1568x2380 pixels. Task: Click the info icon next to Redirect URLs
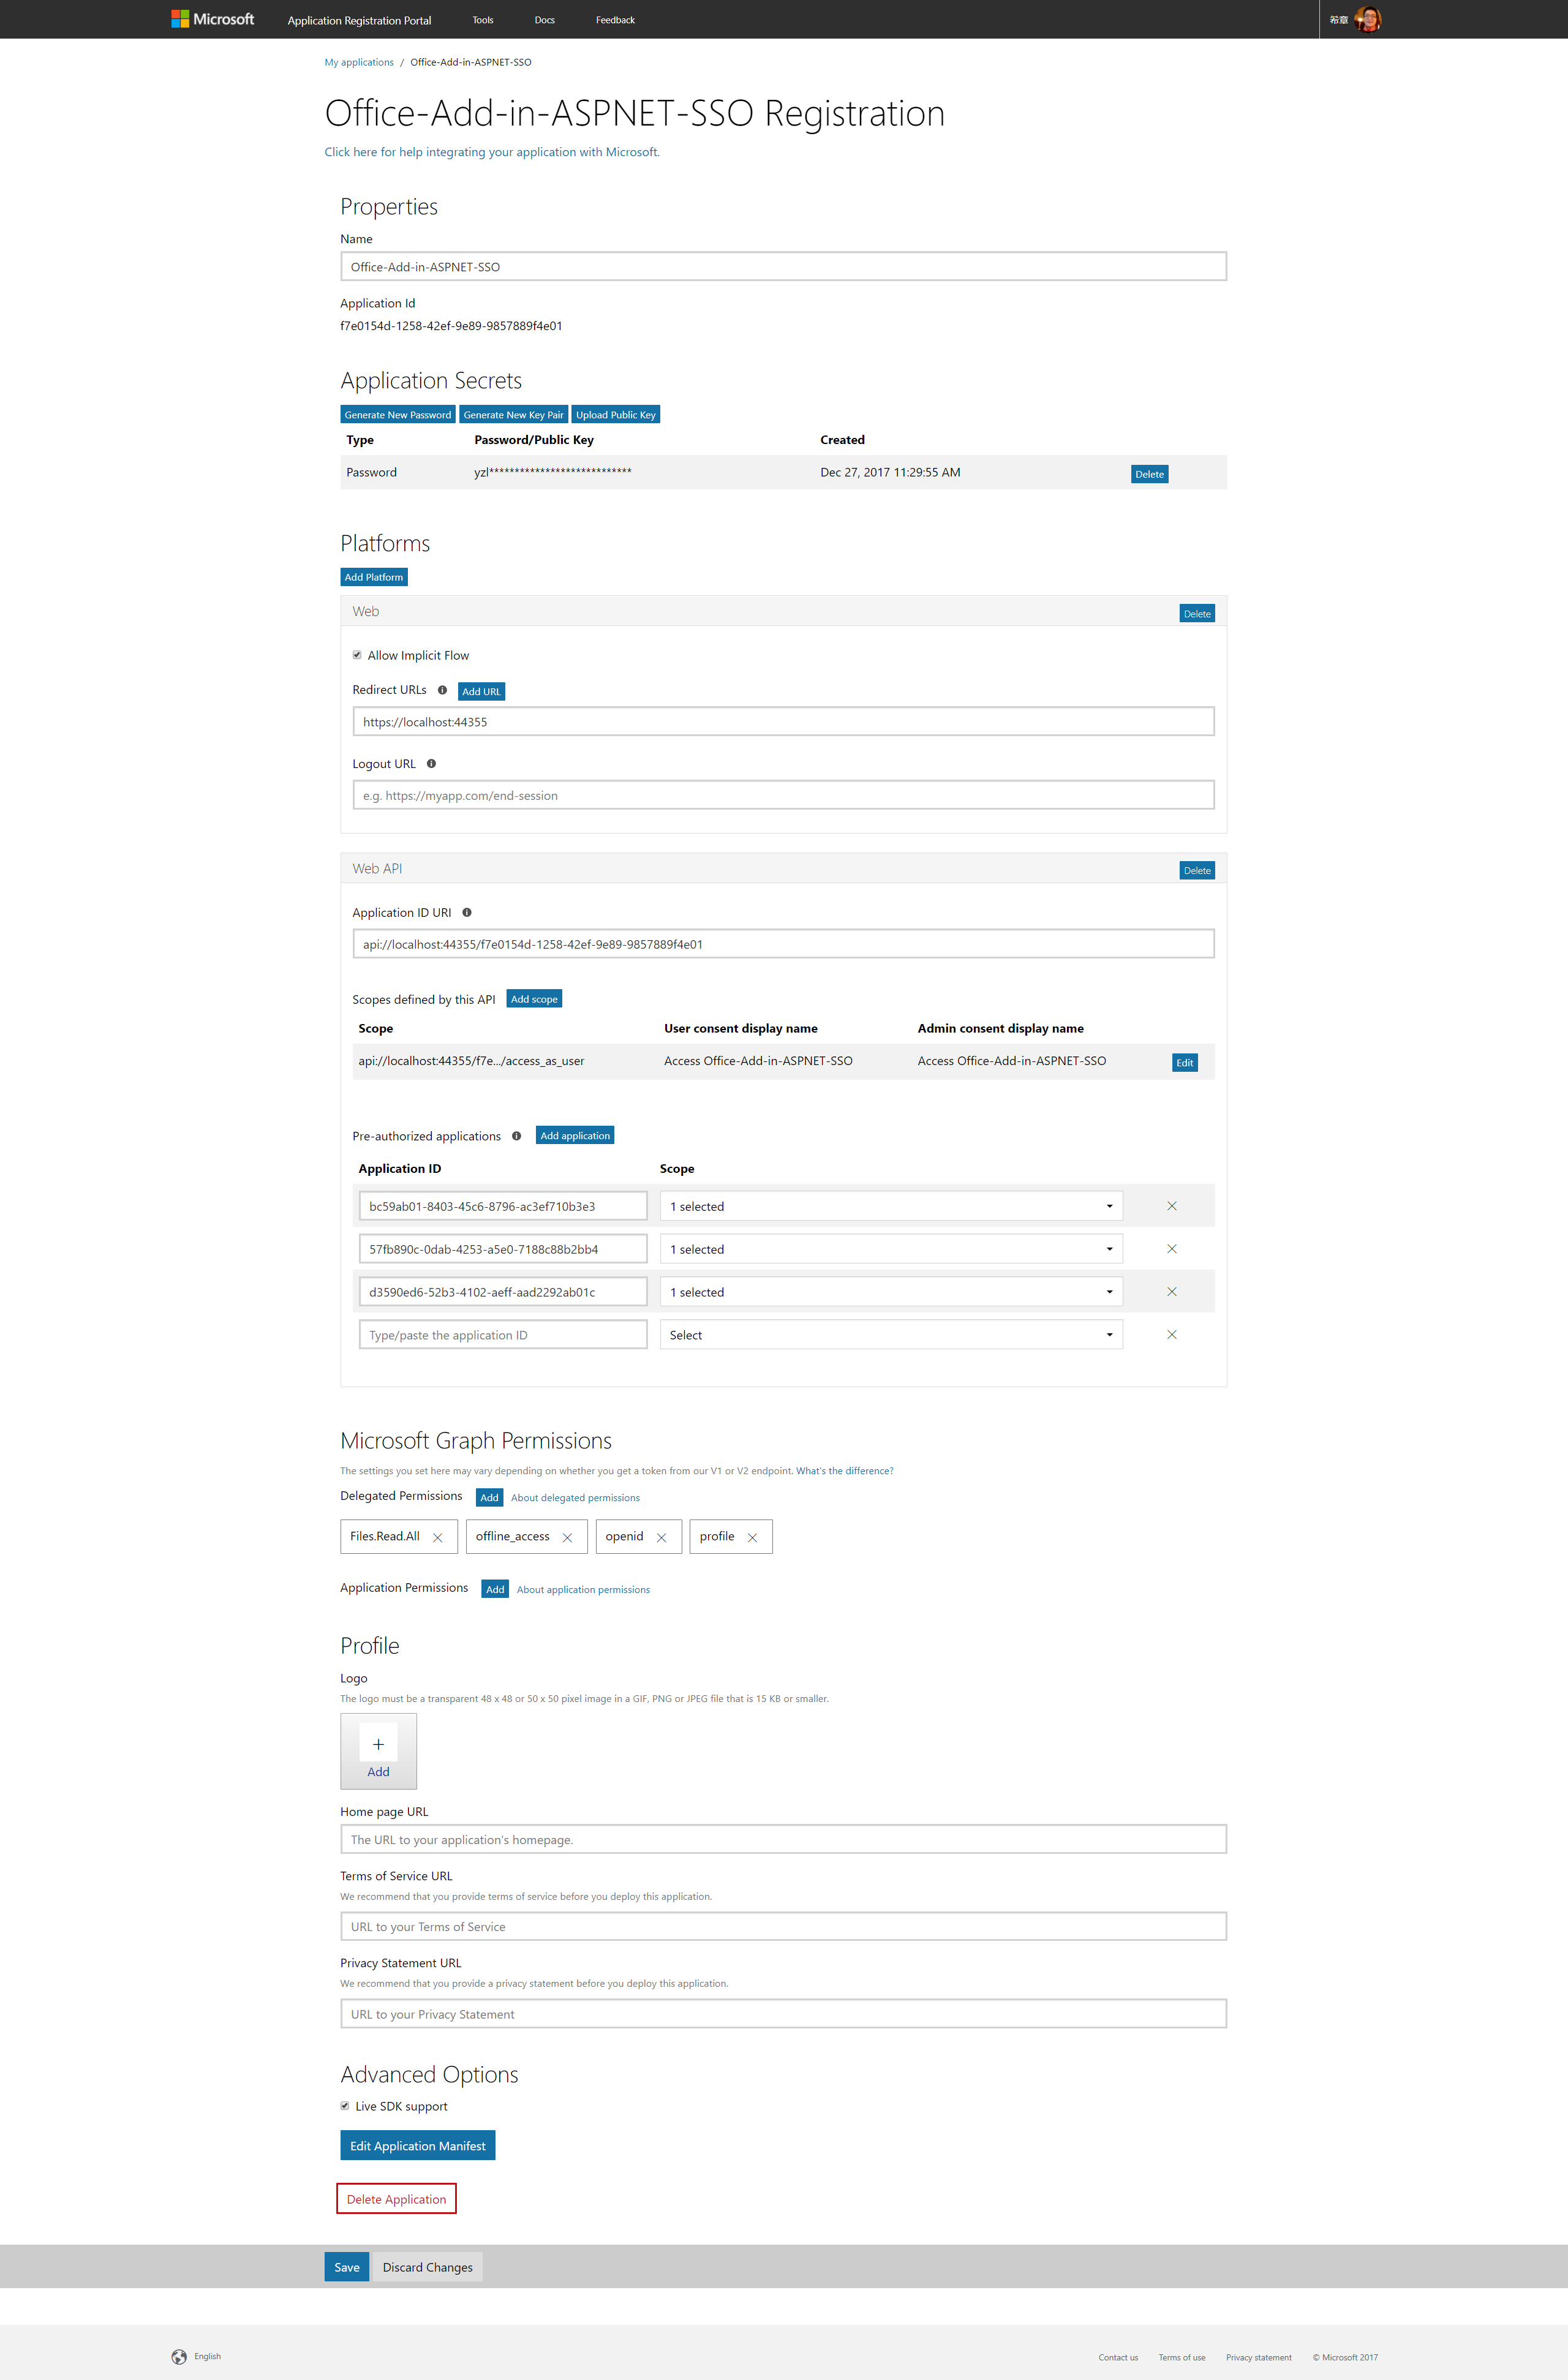pos(442,690)
